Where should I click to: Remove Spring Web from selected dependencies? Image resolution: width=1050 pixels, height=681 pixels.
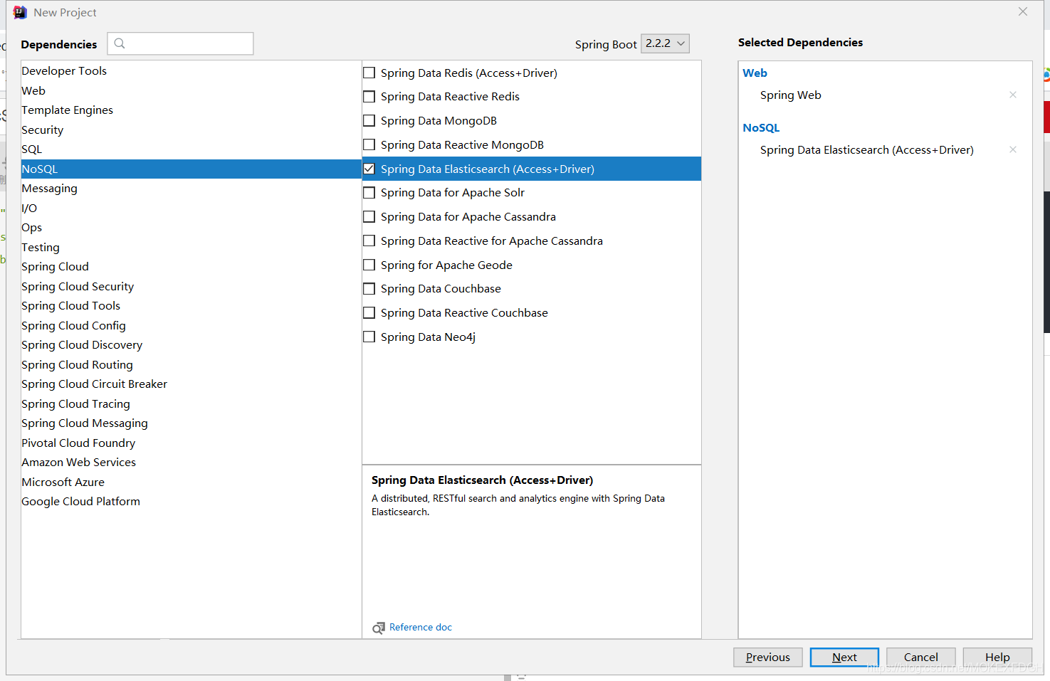[x=1012, y=95]
